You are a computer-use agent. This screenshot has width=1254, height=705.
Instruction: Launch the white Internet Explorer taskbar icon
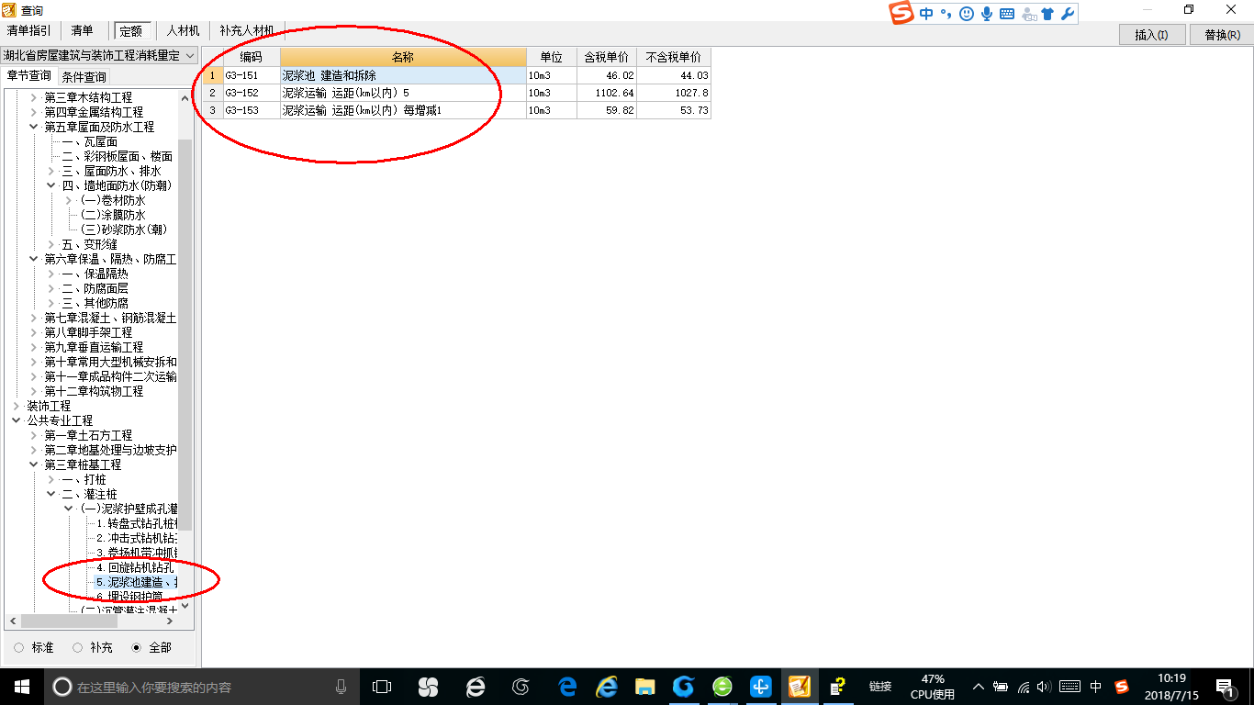[475, 687]
